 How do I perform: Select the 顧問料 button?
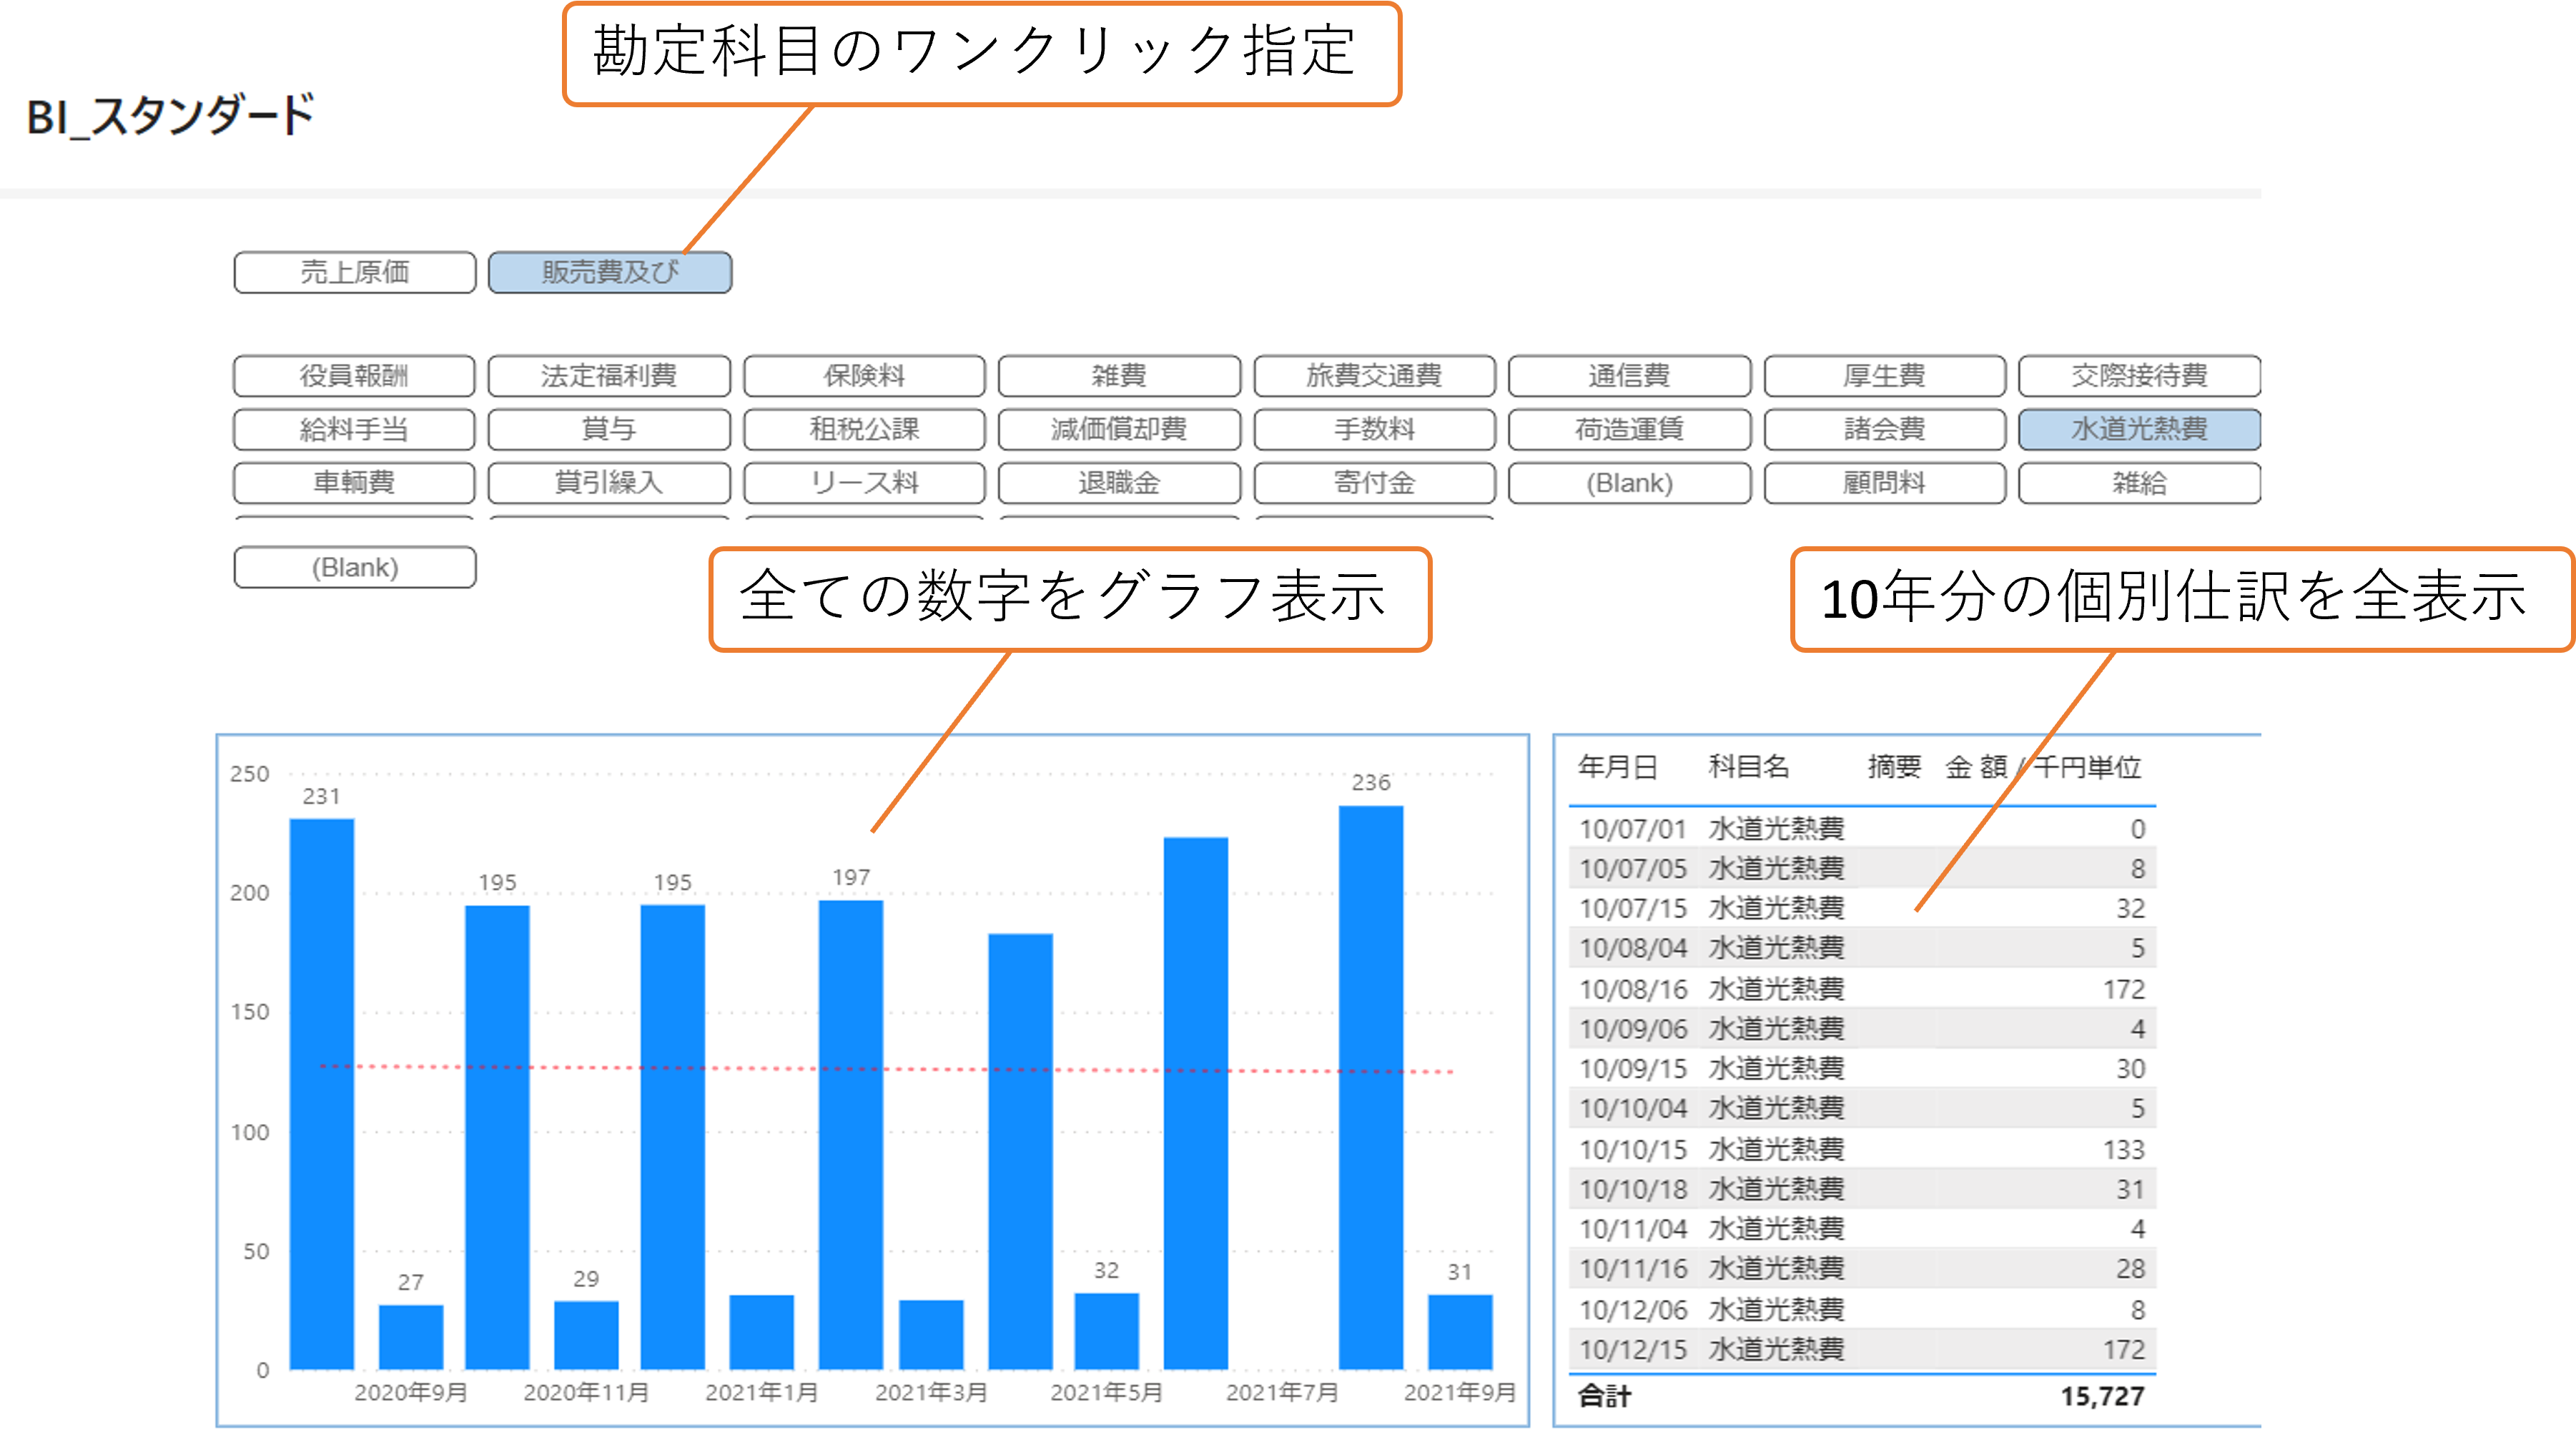pos(1885,483)
